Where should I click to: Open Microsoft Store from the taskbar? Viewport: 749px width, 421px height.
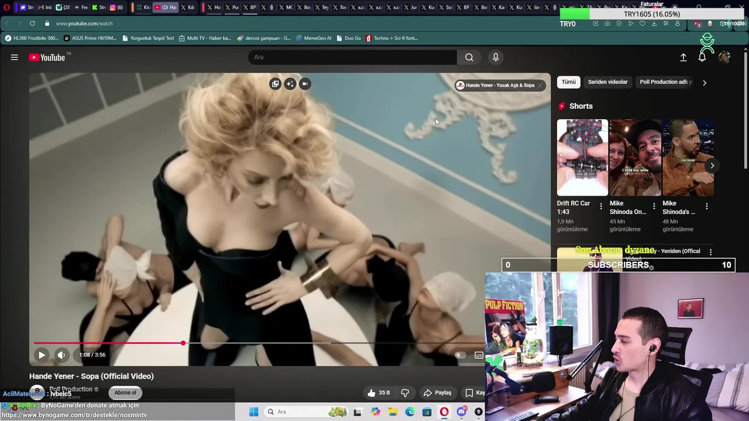[x=427, y=412]
